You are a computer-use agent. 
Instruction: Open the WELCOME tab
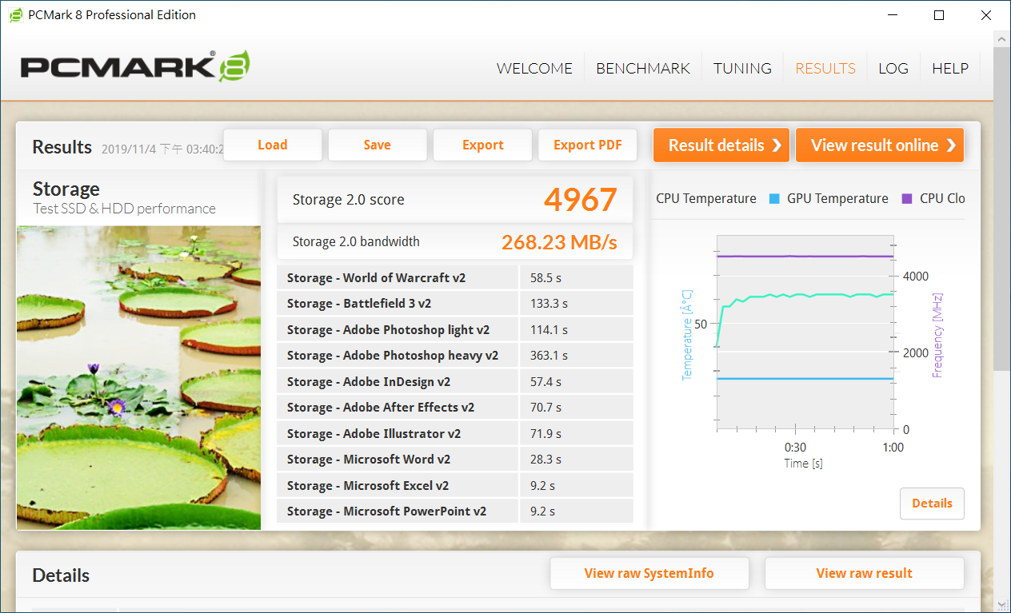click(534, 69)
